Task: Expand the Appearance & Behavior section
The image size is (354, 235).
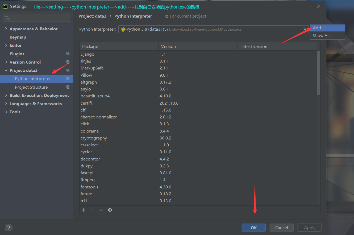Action: [x=6, y=29]
